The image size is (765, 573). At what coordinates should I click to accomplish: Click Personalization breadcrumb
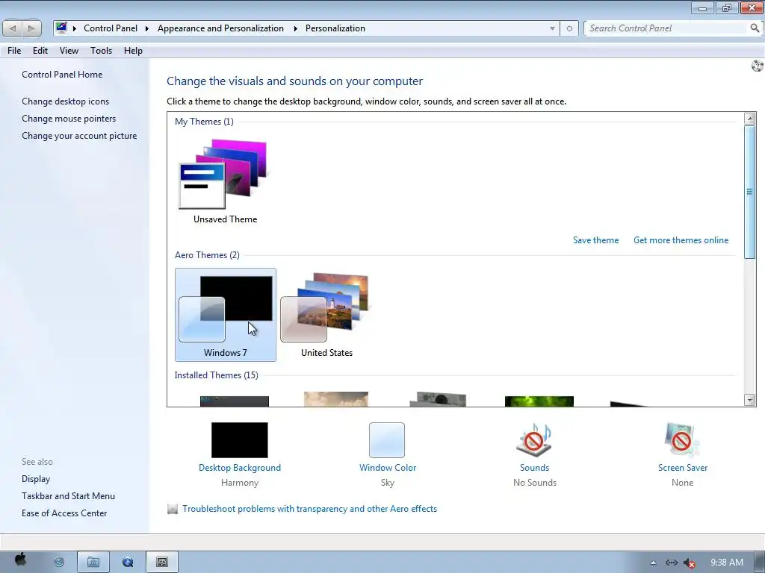tap(335, 28)
